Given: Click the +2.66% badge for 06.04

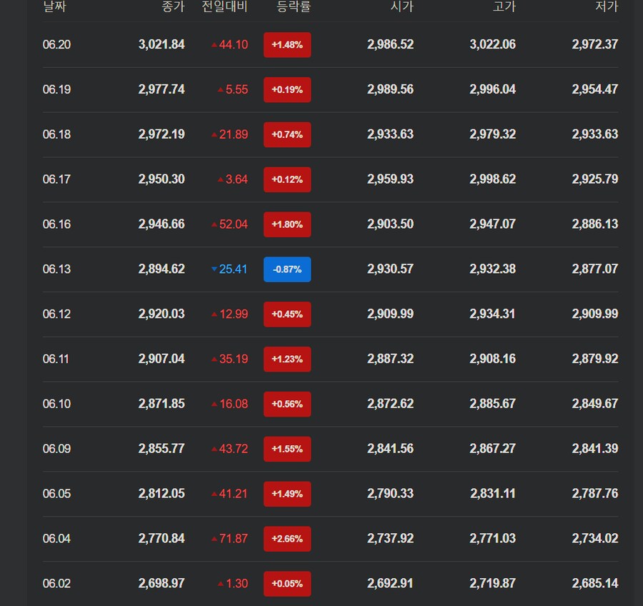Looking at the screenshot, I should click(287, 539).
